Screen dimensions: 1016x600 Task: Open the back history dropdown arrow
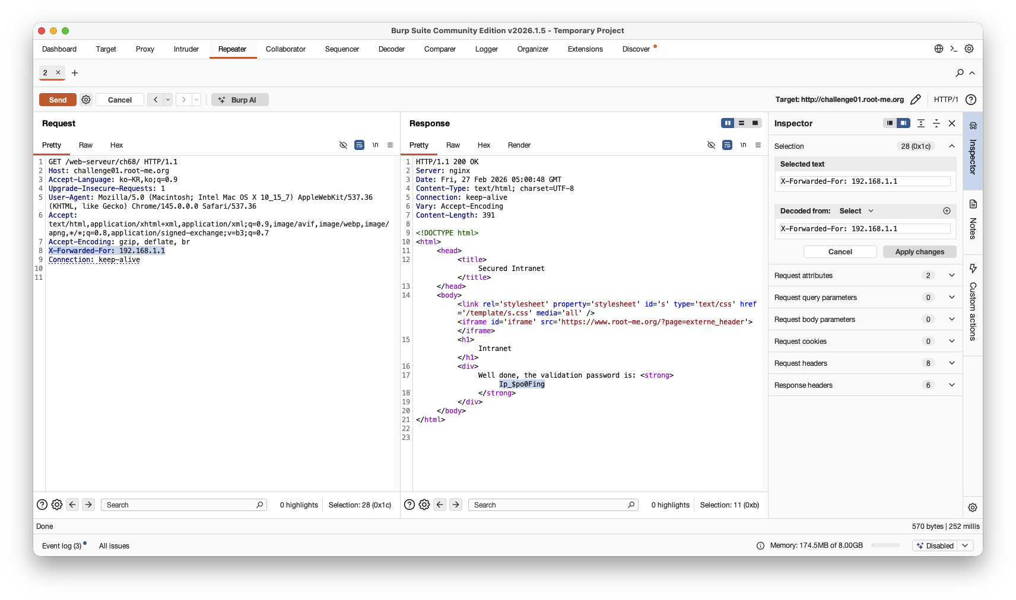point(168,100)
